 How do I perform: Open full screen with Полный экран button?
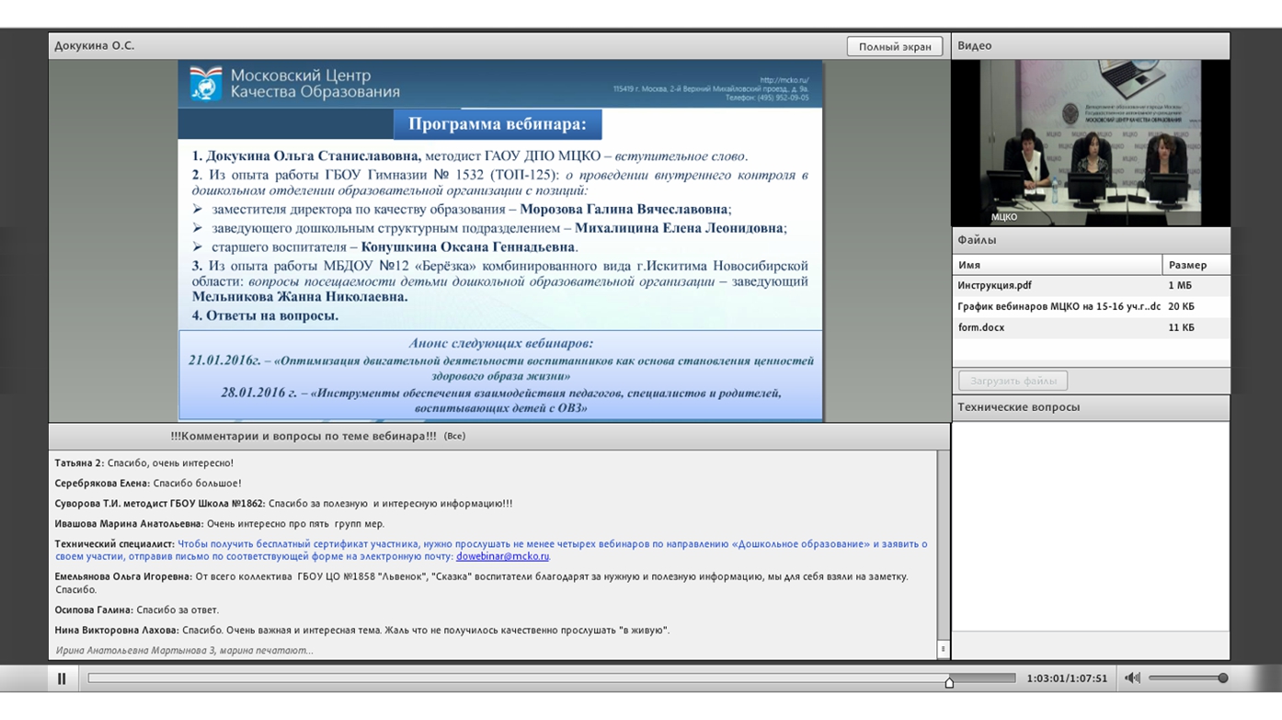click(x=895, y=46)
